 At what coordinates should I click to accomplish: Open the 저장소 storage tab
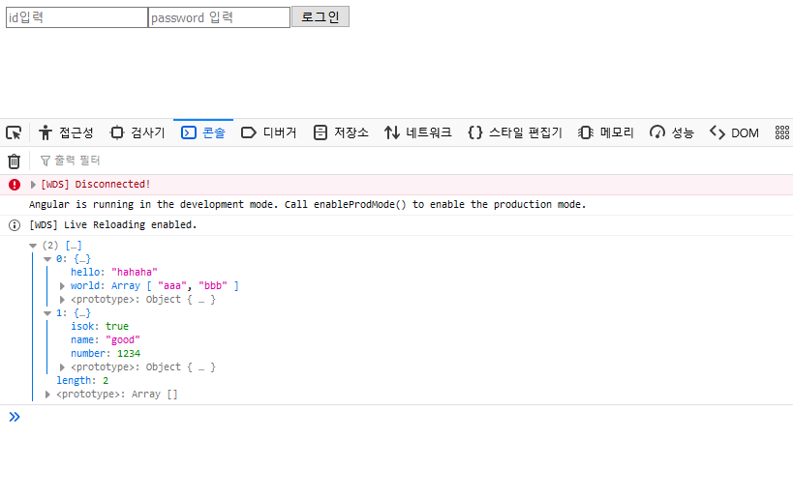click(341, 132)
